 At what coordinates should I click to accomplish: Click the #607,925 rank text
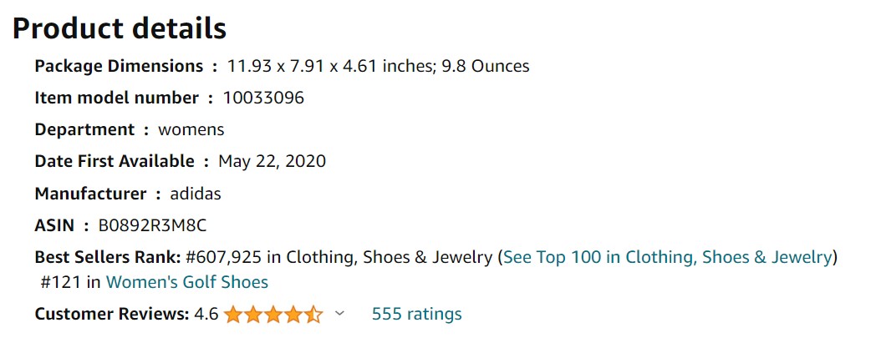[x=224, y=257]
